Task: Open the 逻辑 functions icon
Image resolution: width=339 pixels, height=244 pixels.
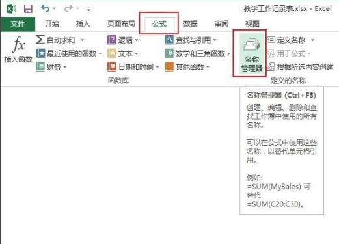Action: [112, 40]
